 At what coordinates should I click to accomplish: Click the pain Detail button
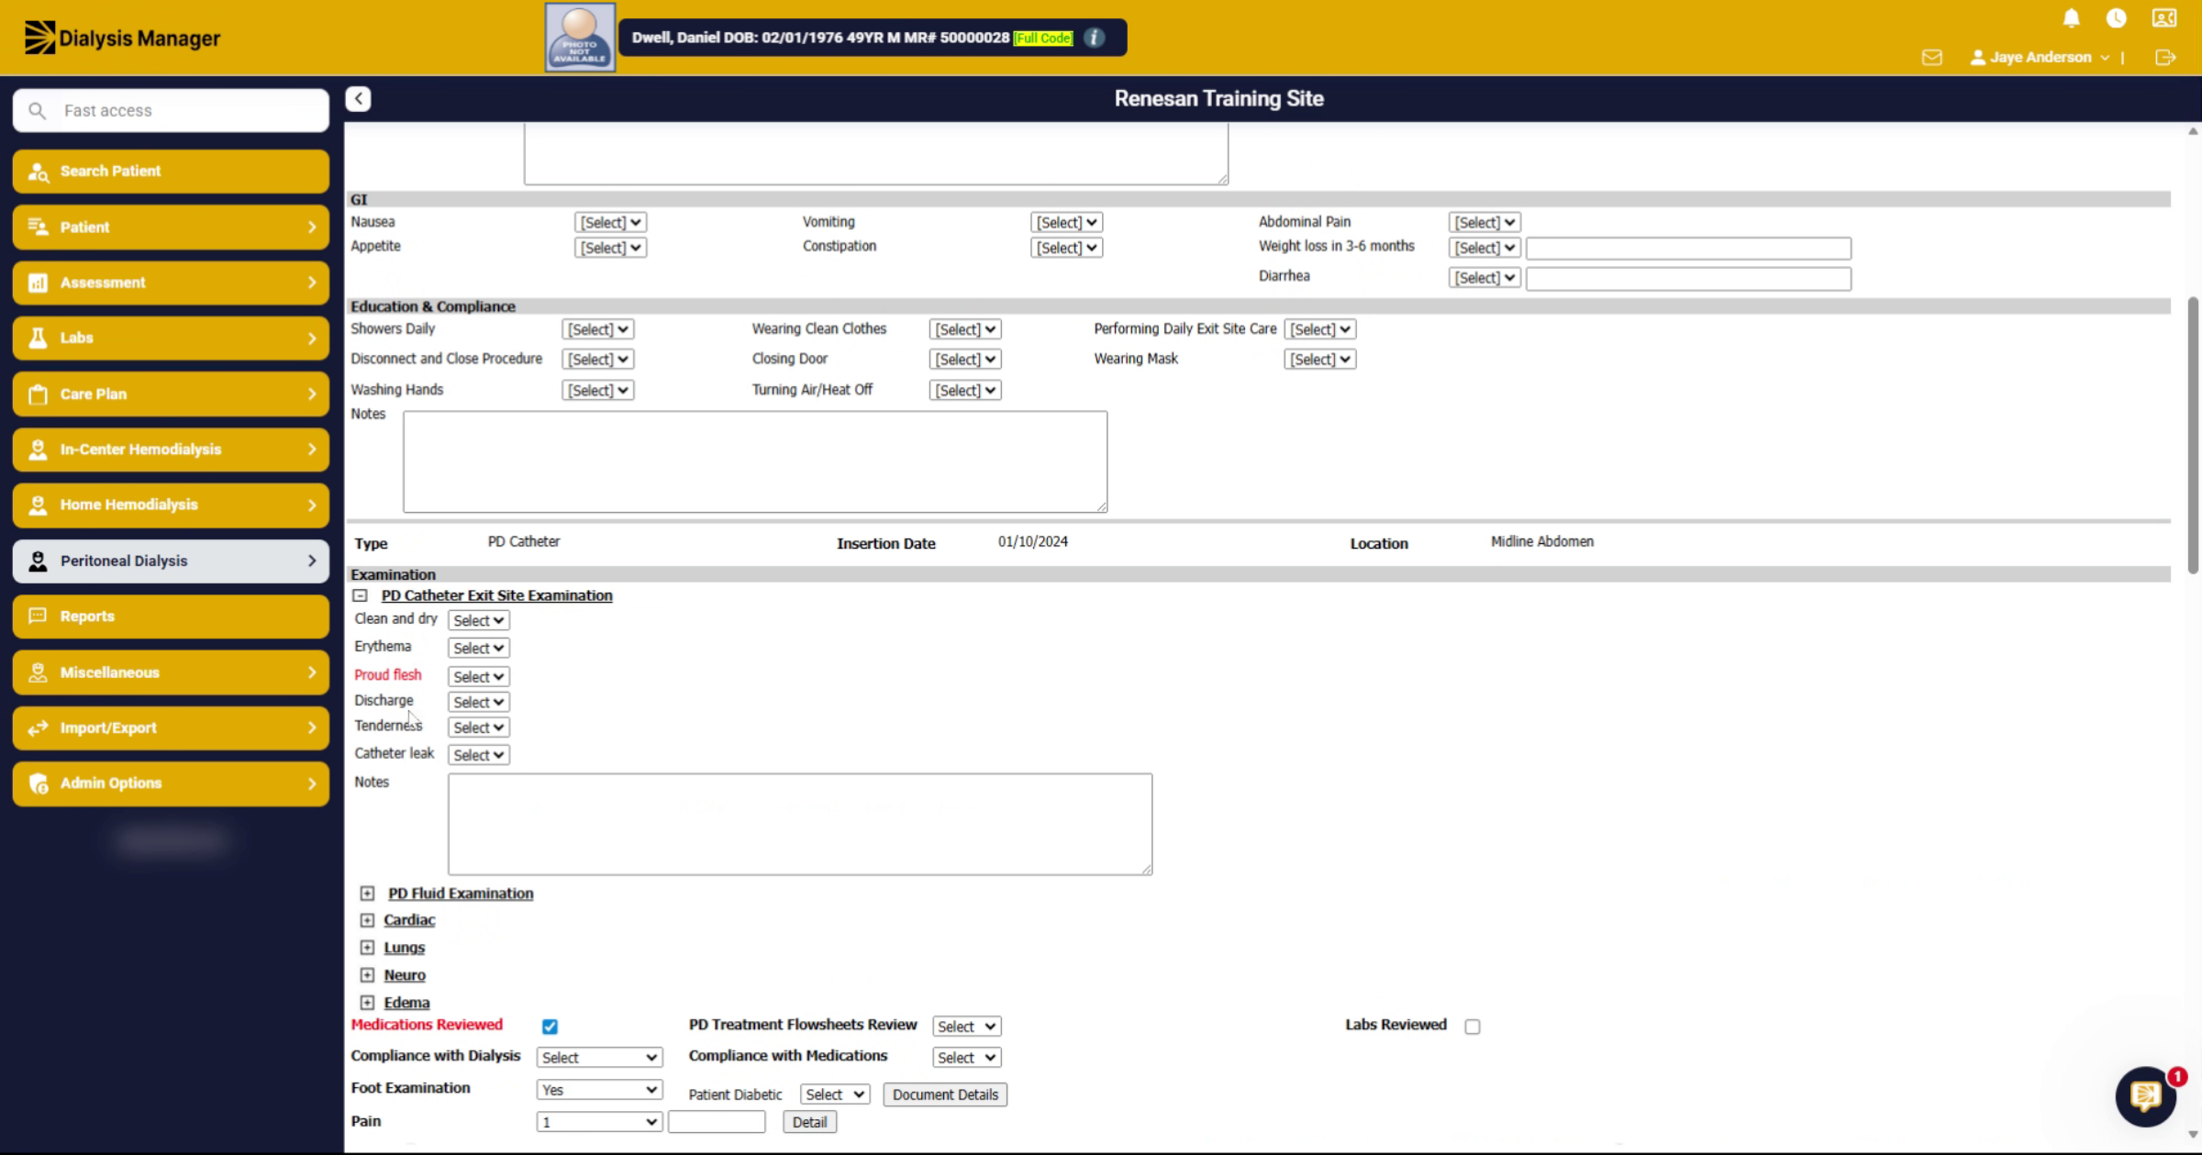click(x=809, y=1122)
